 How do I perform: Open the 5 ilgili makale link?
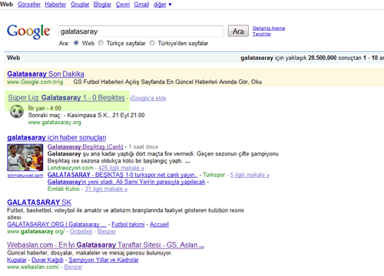250,175
